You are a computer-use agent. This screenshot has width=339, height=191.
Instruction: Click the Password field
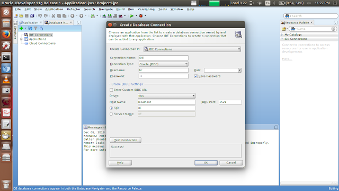pos(164,76)
